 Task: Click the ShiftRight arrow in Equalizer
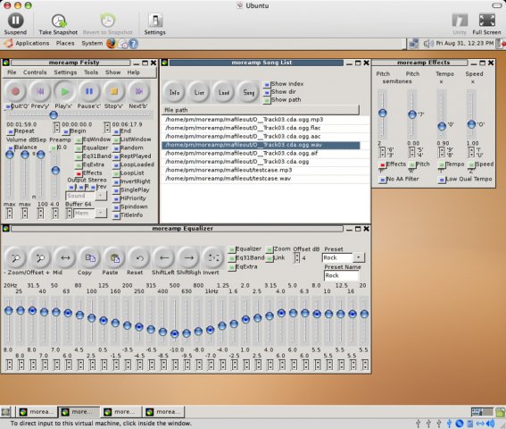tap(189, 257)
